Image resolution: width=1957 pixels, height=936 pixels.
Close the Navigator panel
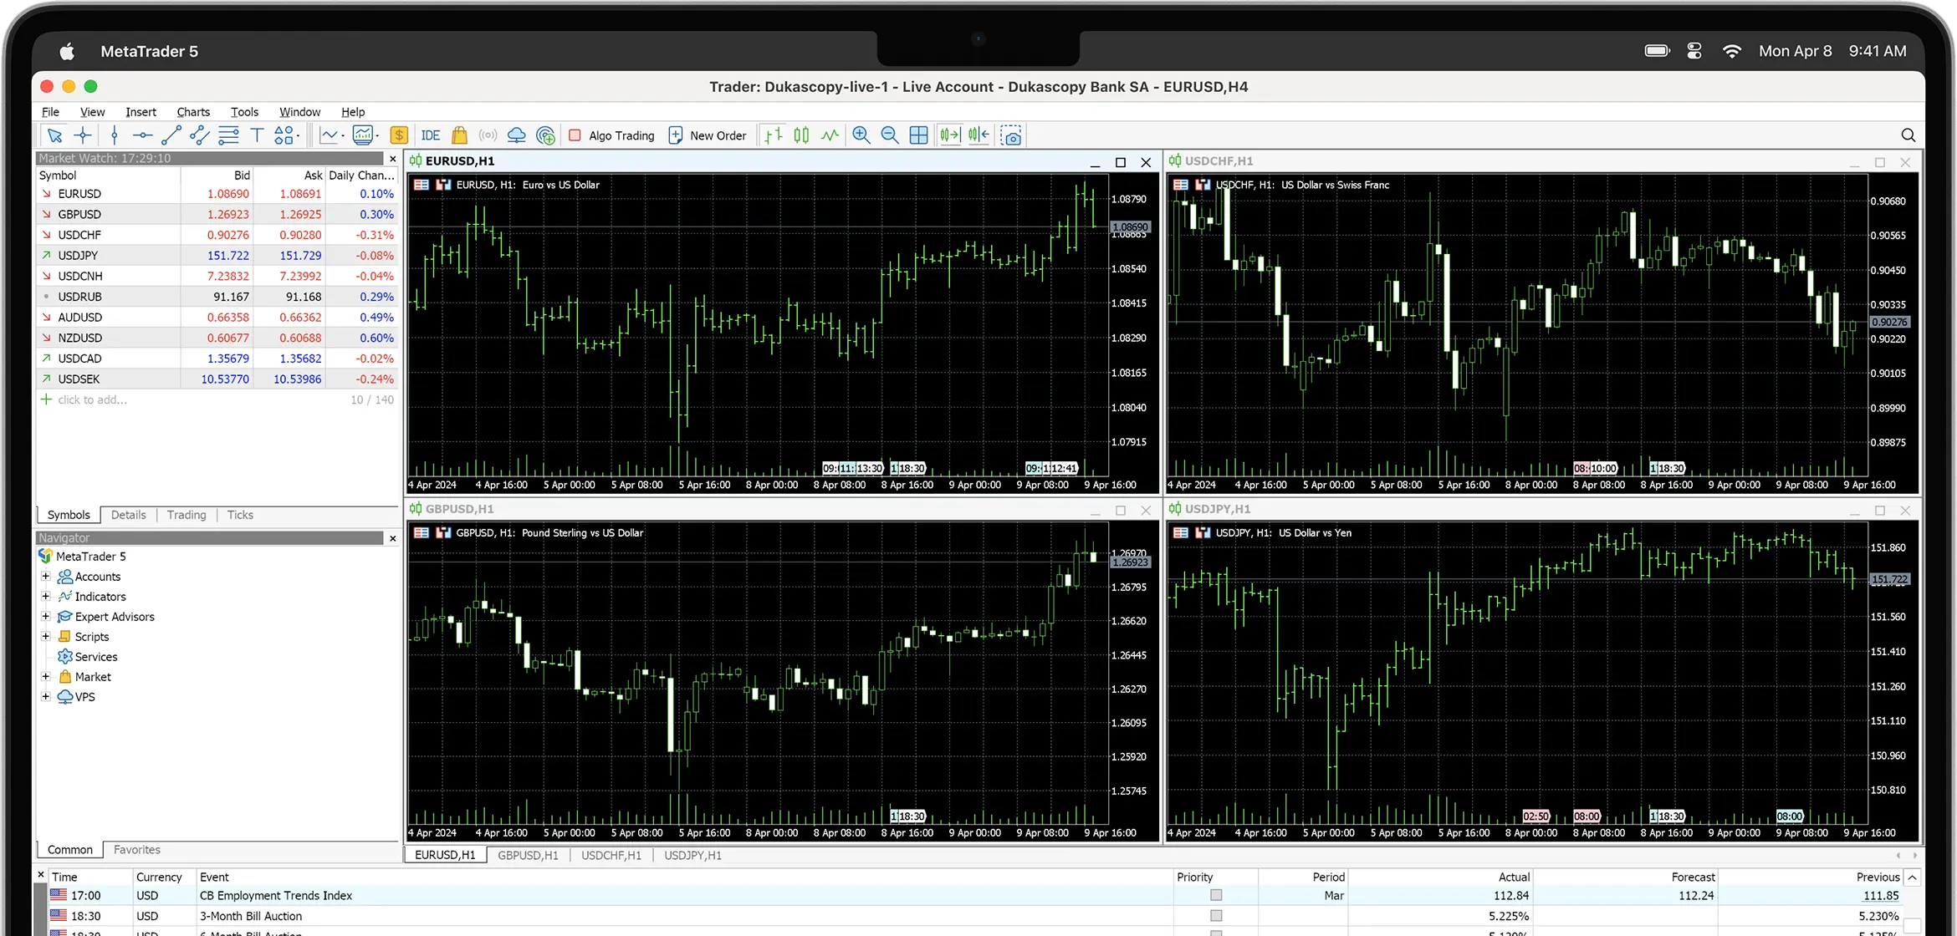tap(393, 538)
